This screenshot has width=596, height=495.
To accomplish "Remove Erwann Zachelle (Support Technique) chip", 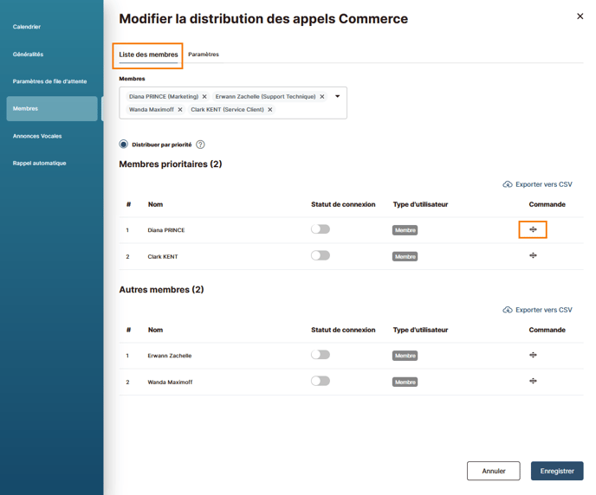I will [x=322, y=97].
